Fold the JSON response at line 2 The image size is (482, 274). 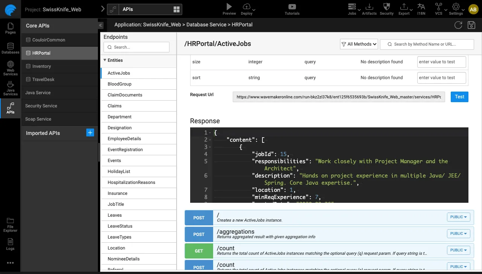coord(210,140)
